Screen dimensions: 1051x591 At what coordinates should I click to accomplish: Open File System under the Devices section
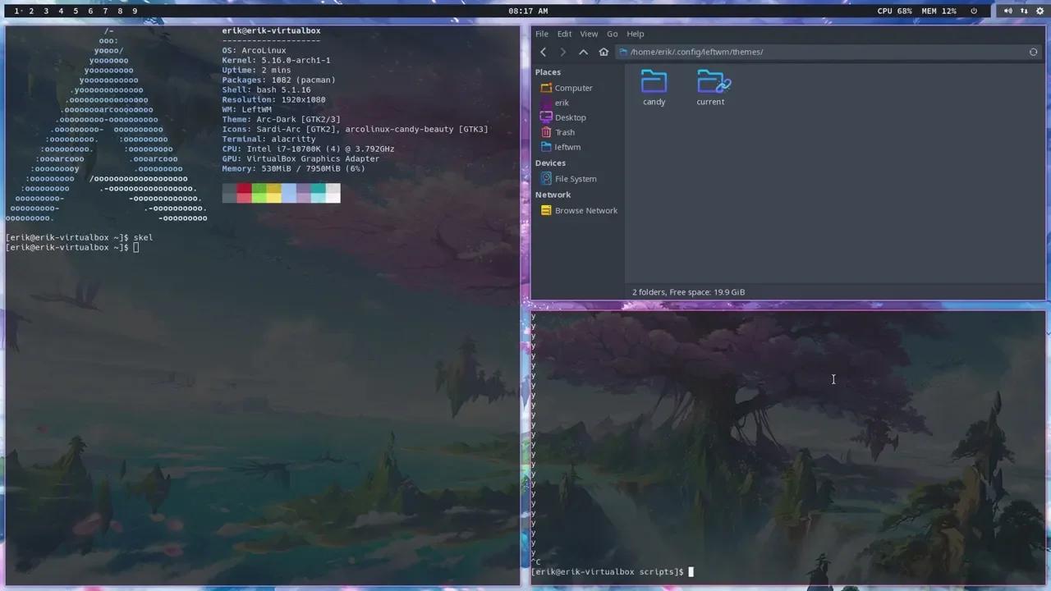click(x=576, y=178)
